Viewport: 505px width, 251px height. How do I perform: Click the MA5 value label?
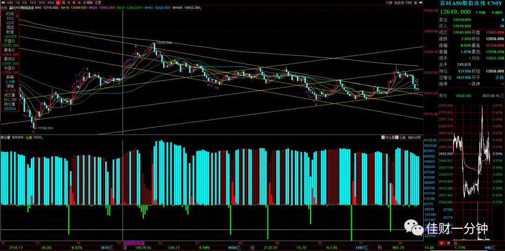47,8
